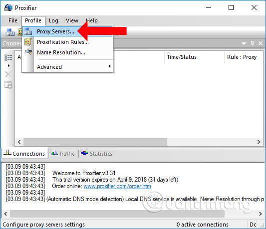Click the connections list horizontal scrollbar

95,142
